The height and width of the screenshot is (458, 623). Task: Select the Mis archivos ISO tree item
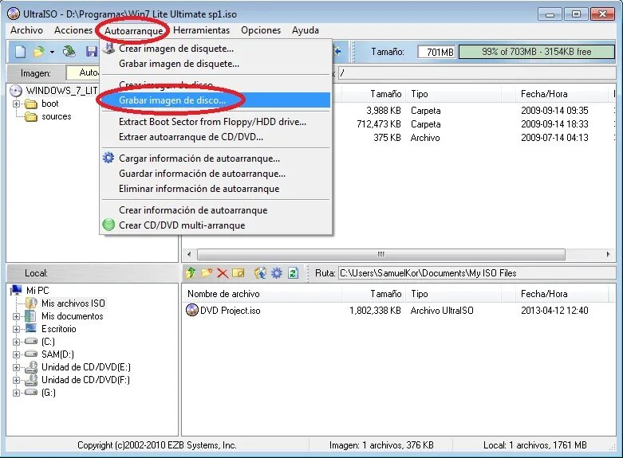coord(73,303)
